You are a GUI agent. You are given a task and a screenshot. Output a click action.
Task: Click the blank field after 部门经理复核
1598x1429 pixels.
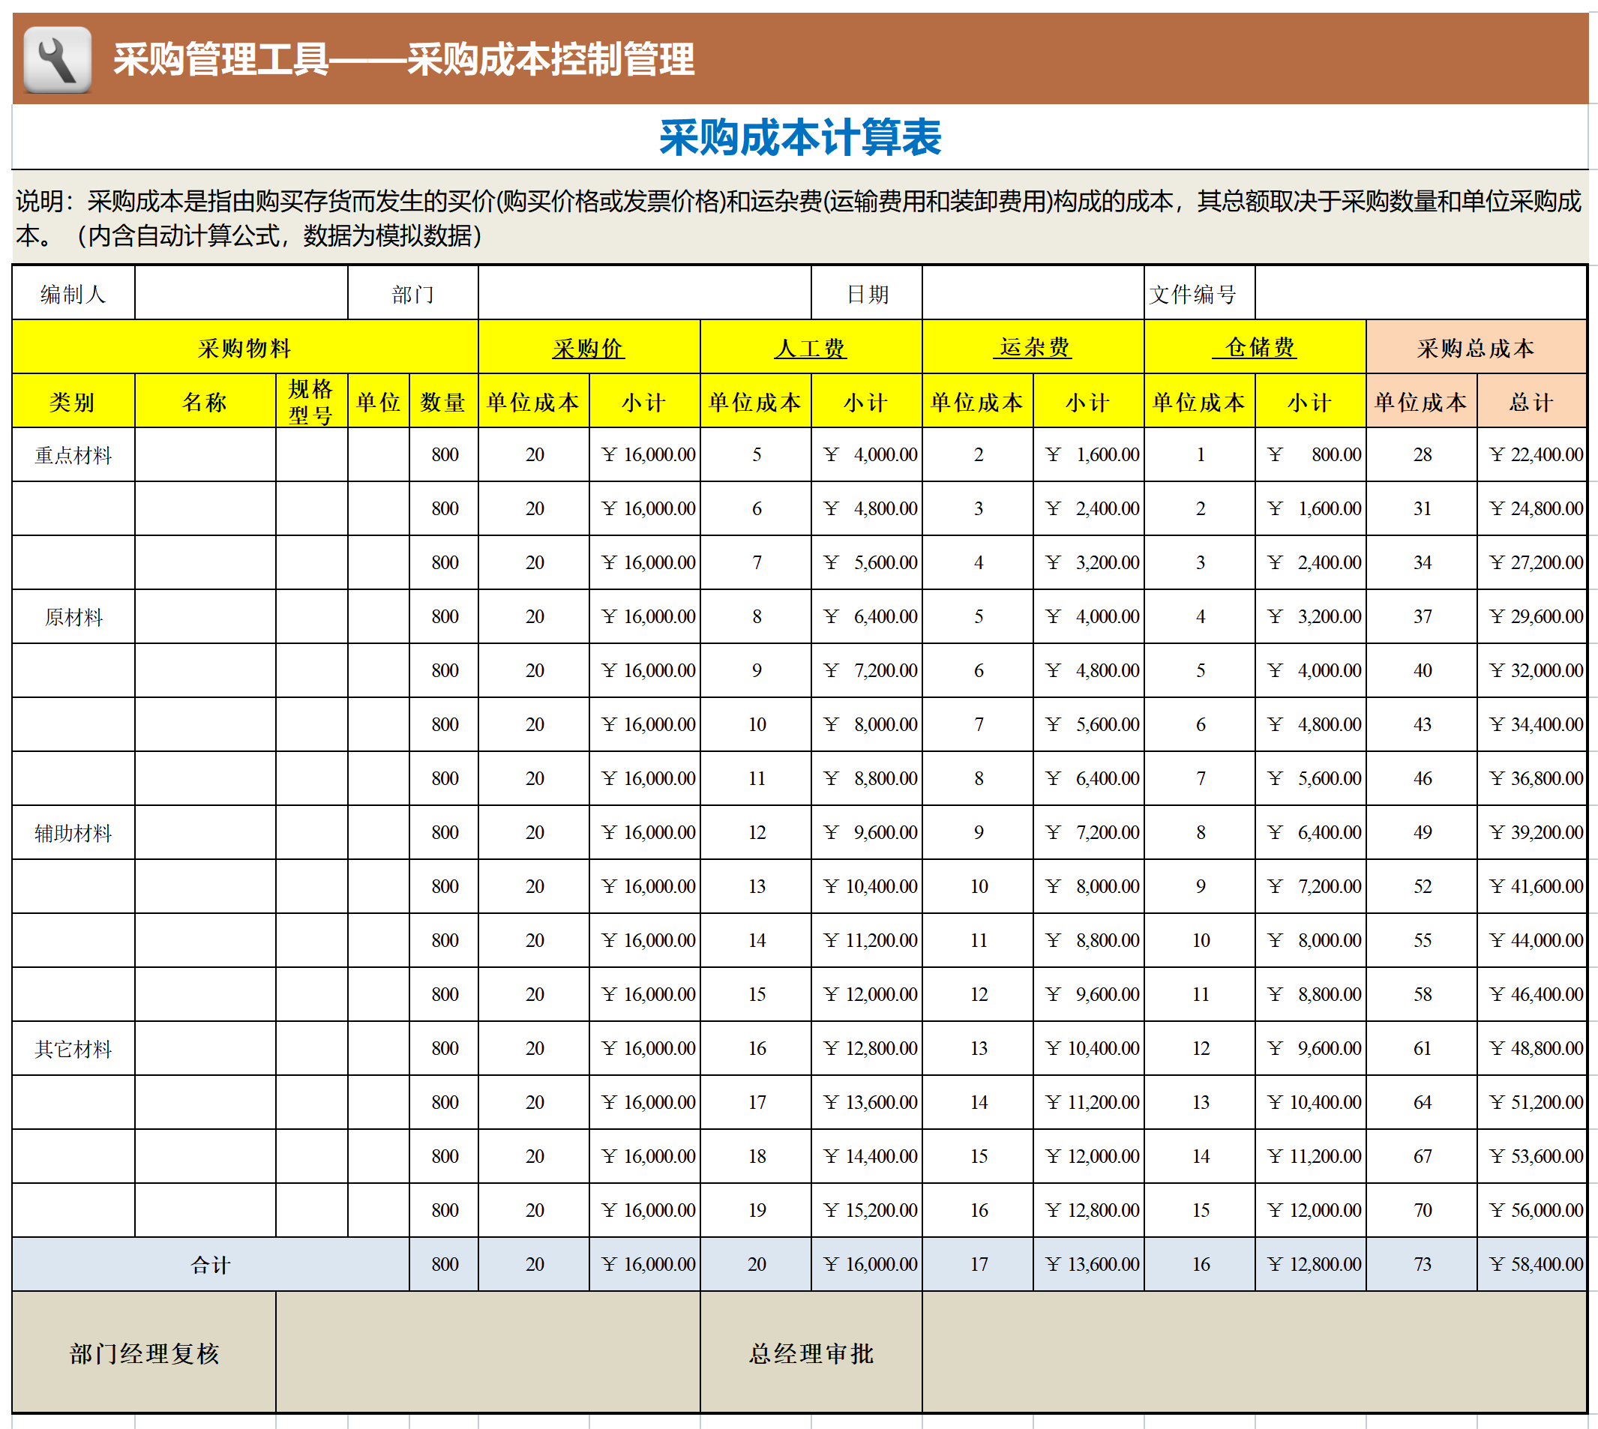click(x=487, y=1353)
